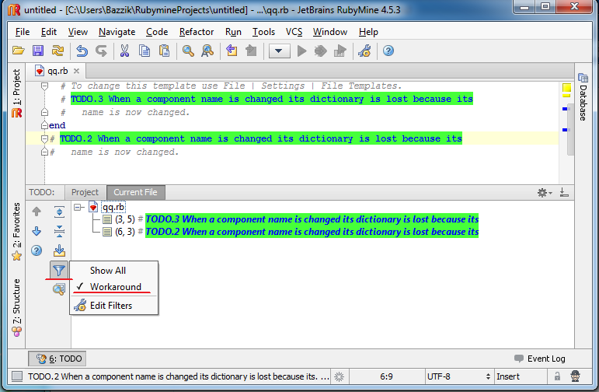Click Expand All icon in TODO panel
Viewport: 599px width, 392px height.
click(59, 211)
